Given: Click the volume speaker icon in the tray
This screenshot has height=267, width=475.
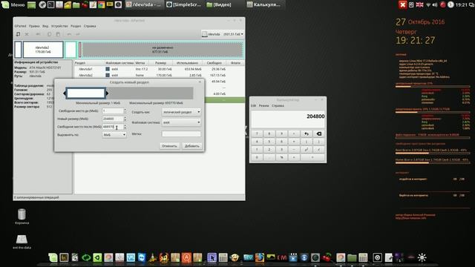Looking at the screenshot, I should (x=435, y=4).
